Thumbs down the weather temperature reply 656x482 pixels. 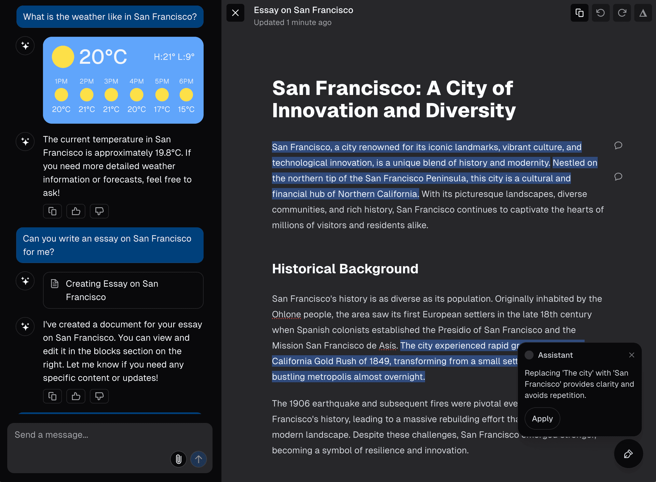[99, 211]
